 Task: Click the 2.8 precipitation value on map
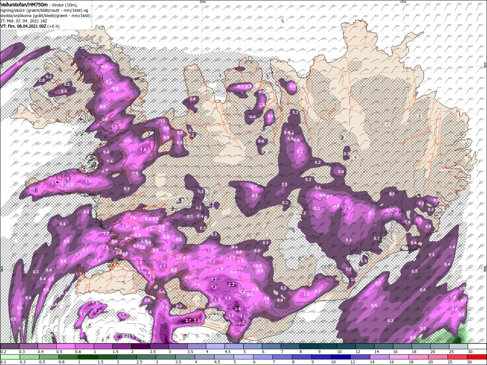(238, 308)
